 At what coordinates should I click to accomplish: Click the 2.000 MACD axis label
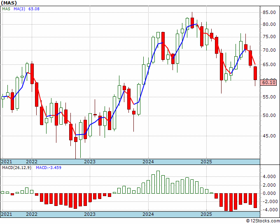(269, 185)
